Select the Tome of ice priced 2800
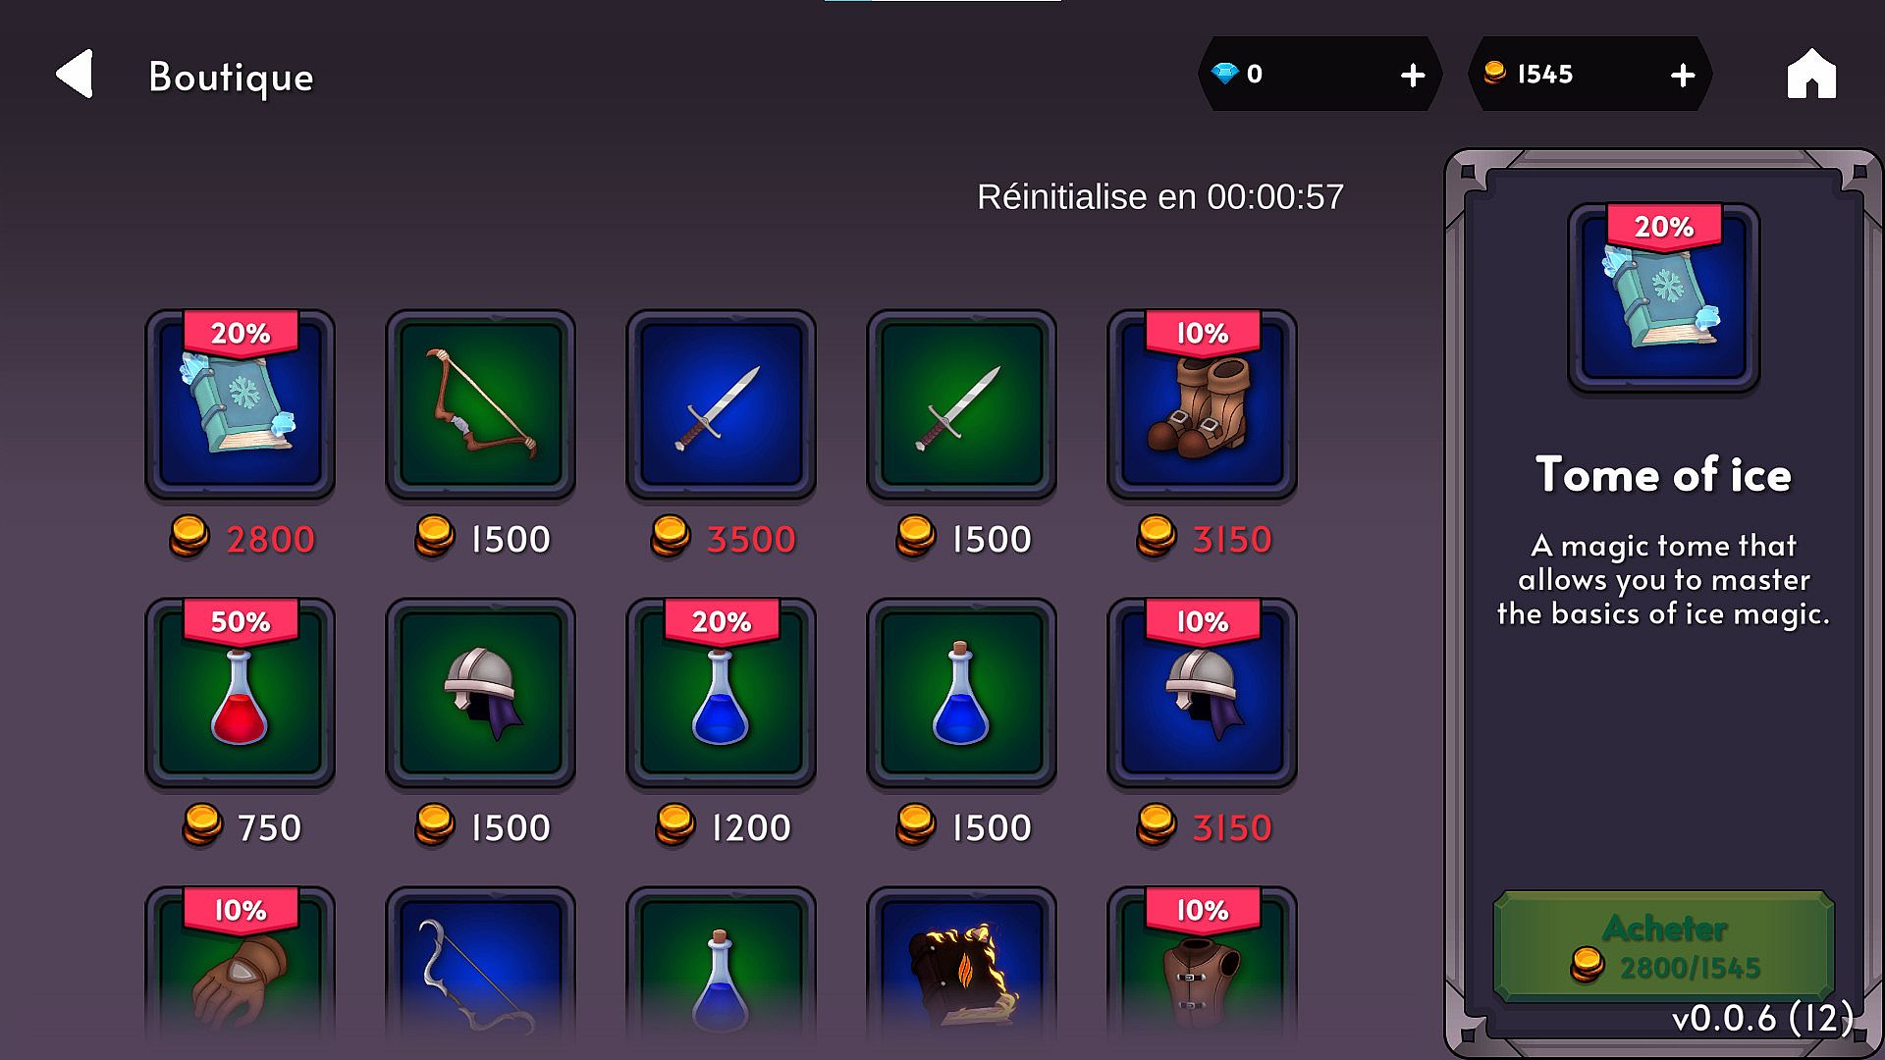 point(241,404)
